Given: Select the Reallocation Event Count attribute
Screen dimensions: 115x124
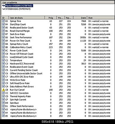Looking at the screenshot, I should (22, 67).
